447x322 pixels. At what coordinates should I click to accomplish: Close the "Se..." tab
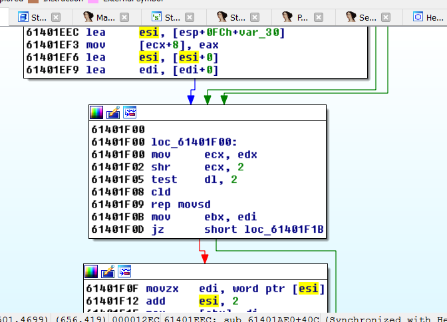pyautogui.click(x=388, y=18)
